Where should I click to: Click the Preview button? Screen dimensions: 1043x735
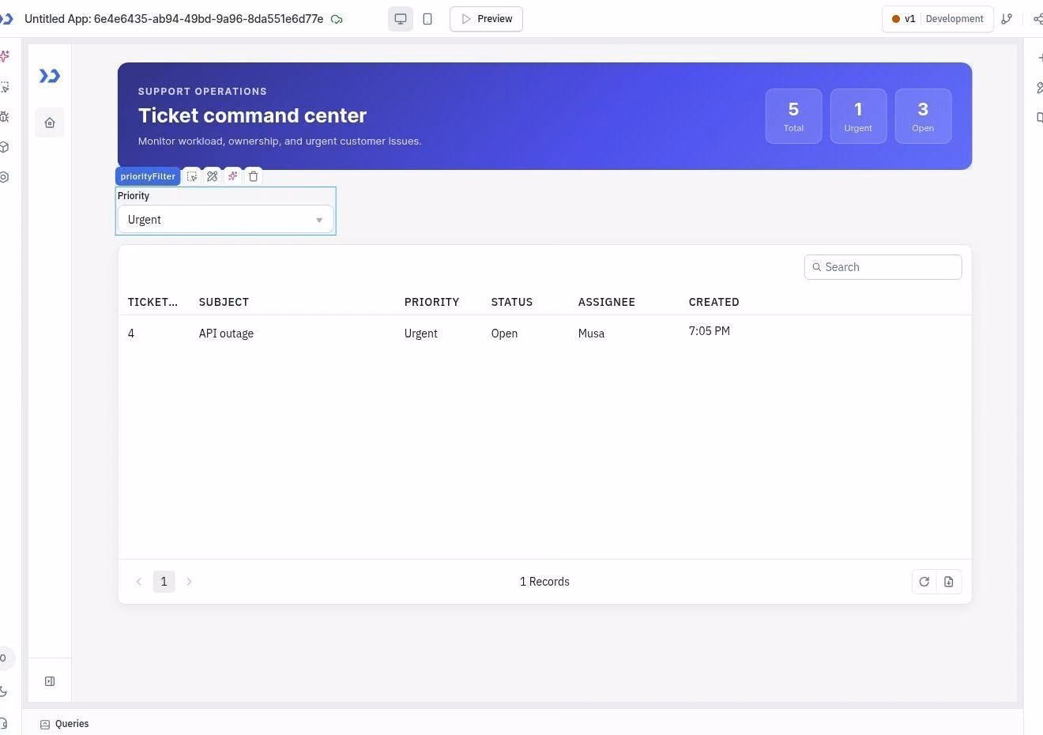click(x=486, y=19)
